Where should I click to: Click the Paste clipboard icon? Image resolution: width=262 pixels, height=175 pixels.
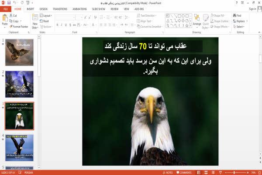pos(5,18)
